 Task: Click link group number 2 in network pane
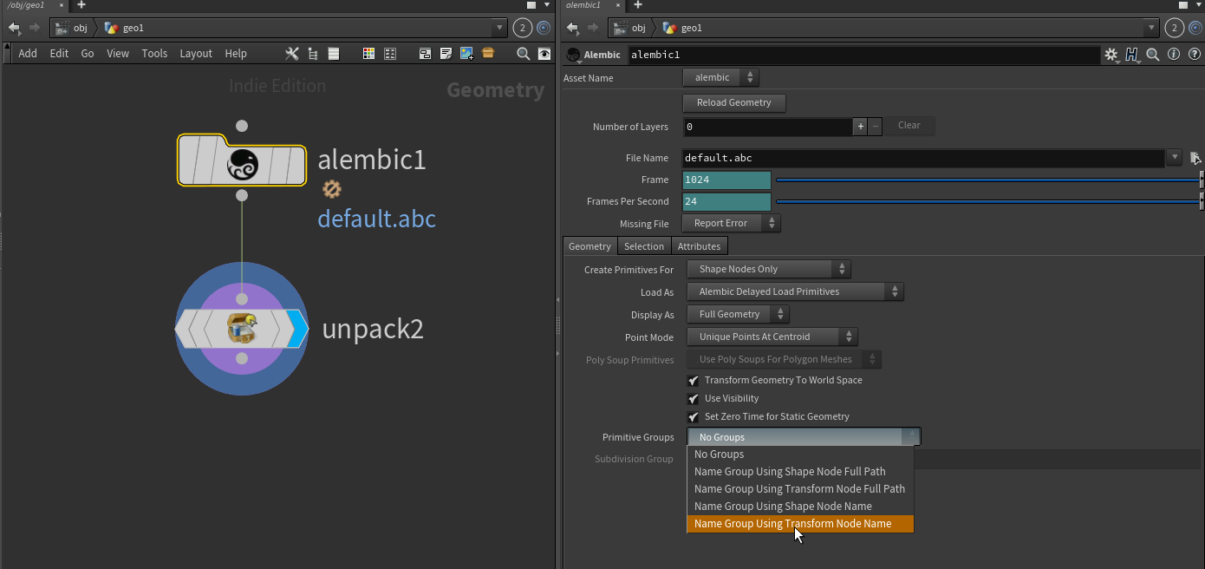coord(523,28)
